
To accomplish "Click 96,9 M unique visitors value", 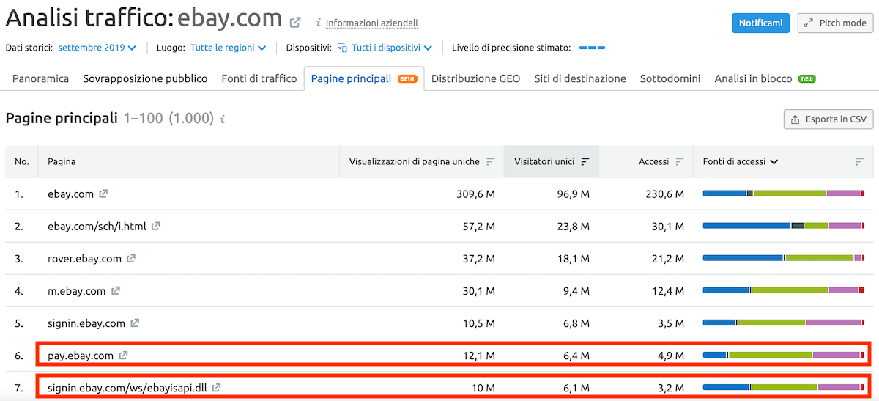I will tap(573, 194).
